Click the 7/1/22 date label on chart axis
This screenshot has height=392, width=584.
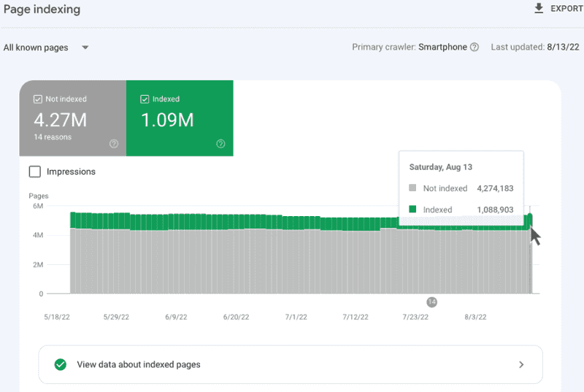coord(296,318)
